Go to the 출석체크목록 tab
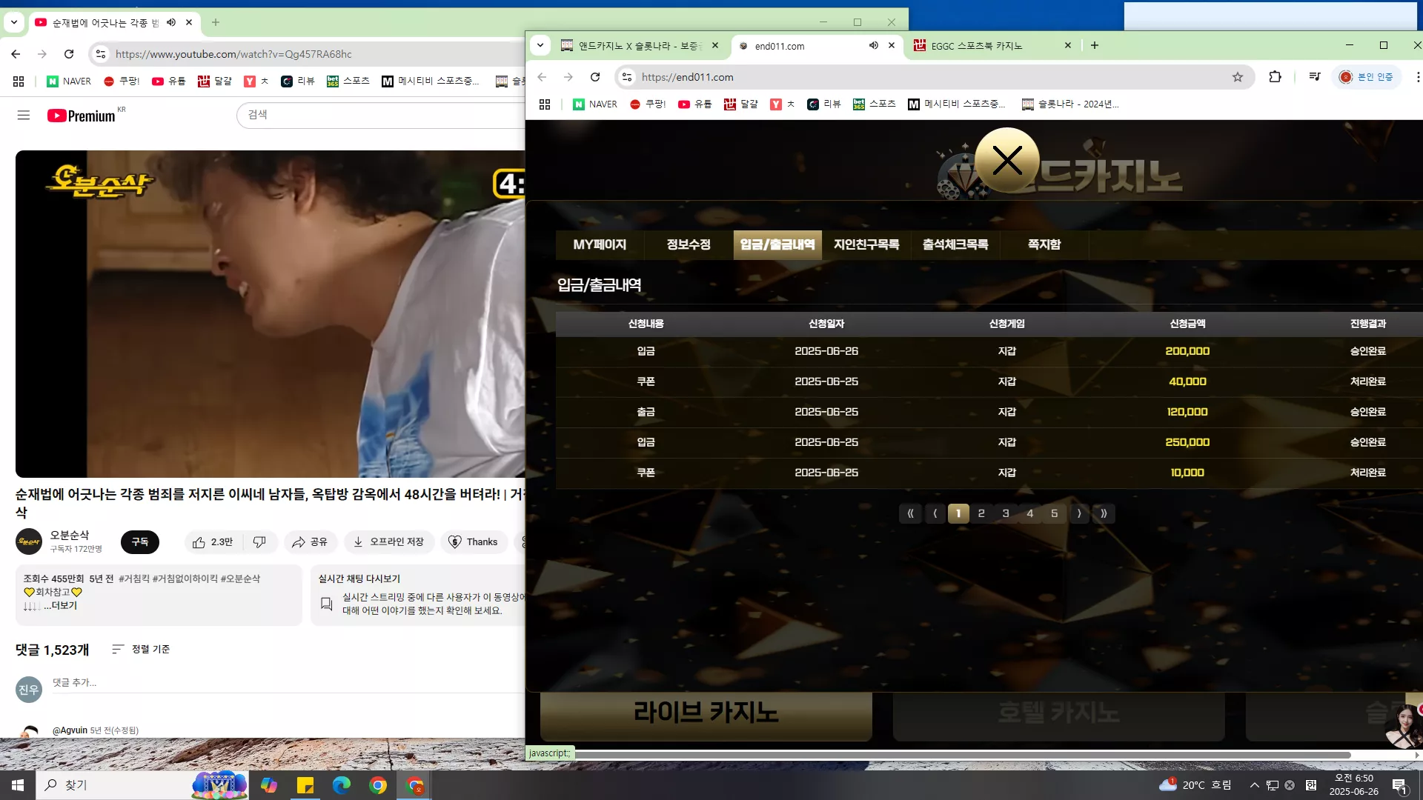Image resolution: width=1423 pixels, height=800 pixels. (x=955, y=244)
